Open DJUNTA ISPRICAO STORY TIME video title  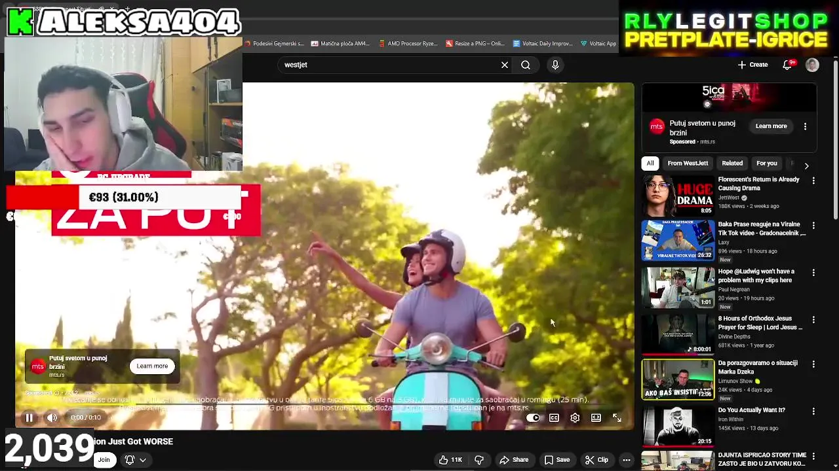click(x=762, y=459)
